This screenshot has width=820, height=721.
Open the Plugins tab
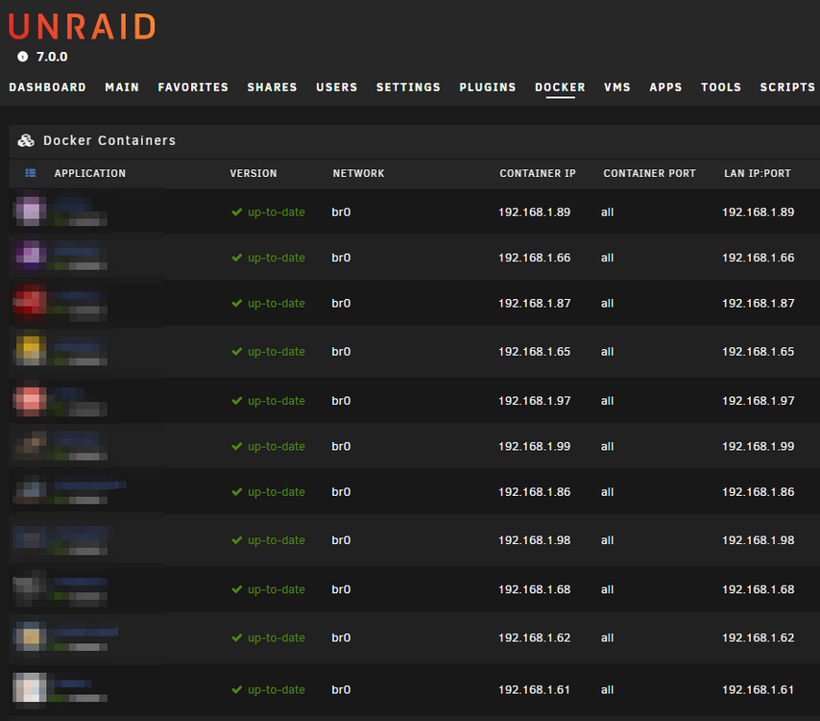488,87
